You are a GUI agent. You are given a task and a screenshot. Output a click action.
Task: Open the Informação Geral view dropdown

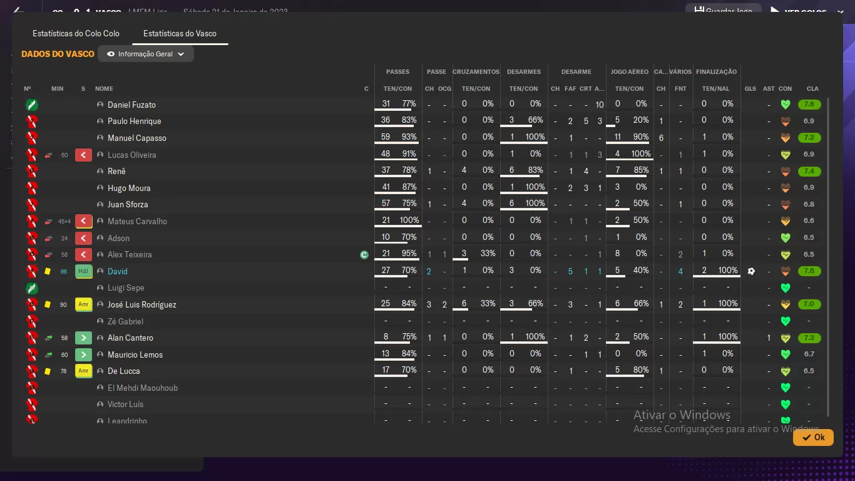pyautogui.click(x=146, y=54)
